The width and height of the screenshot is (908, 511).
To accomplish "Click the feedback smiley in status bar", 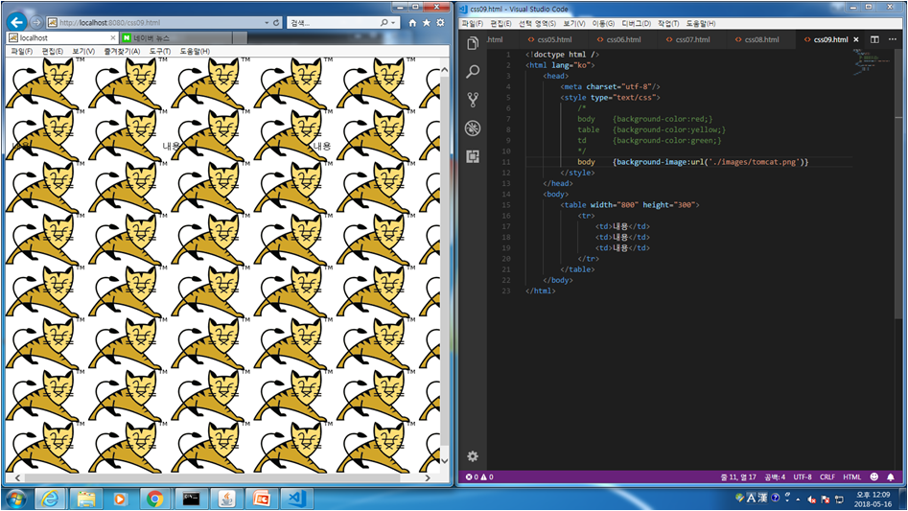I will pos(873,476).
